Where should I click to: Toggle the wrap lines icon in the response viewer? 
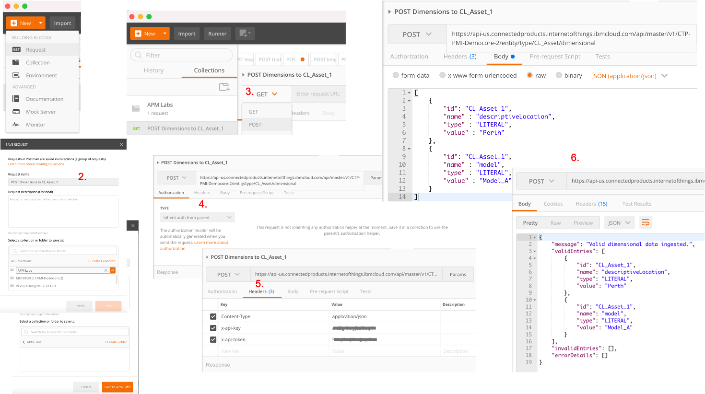pos(646,222)
